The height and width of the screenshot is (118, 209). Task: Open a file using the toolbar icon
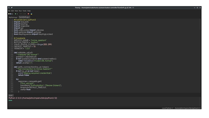pos(11,14)
